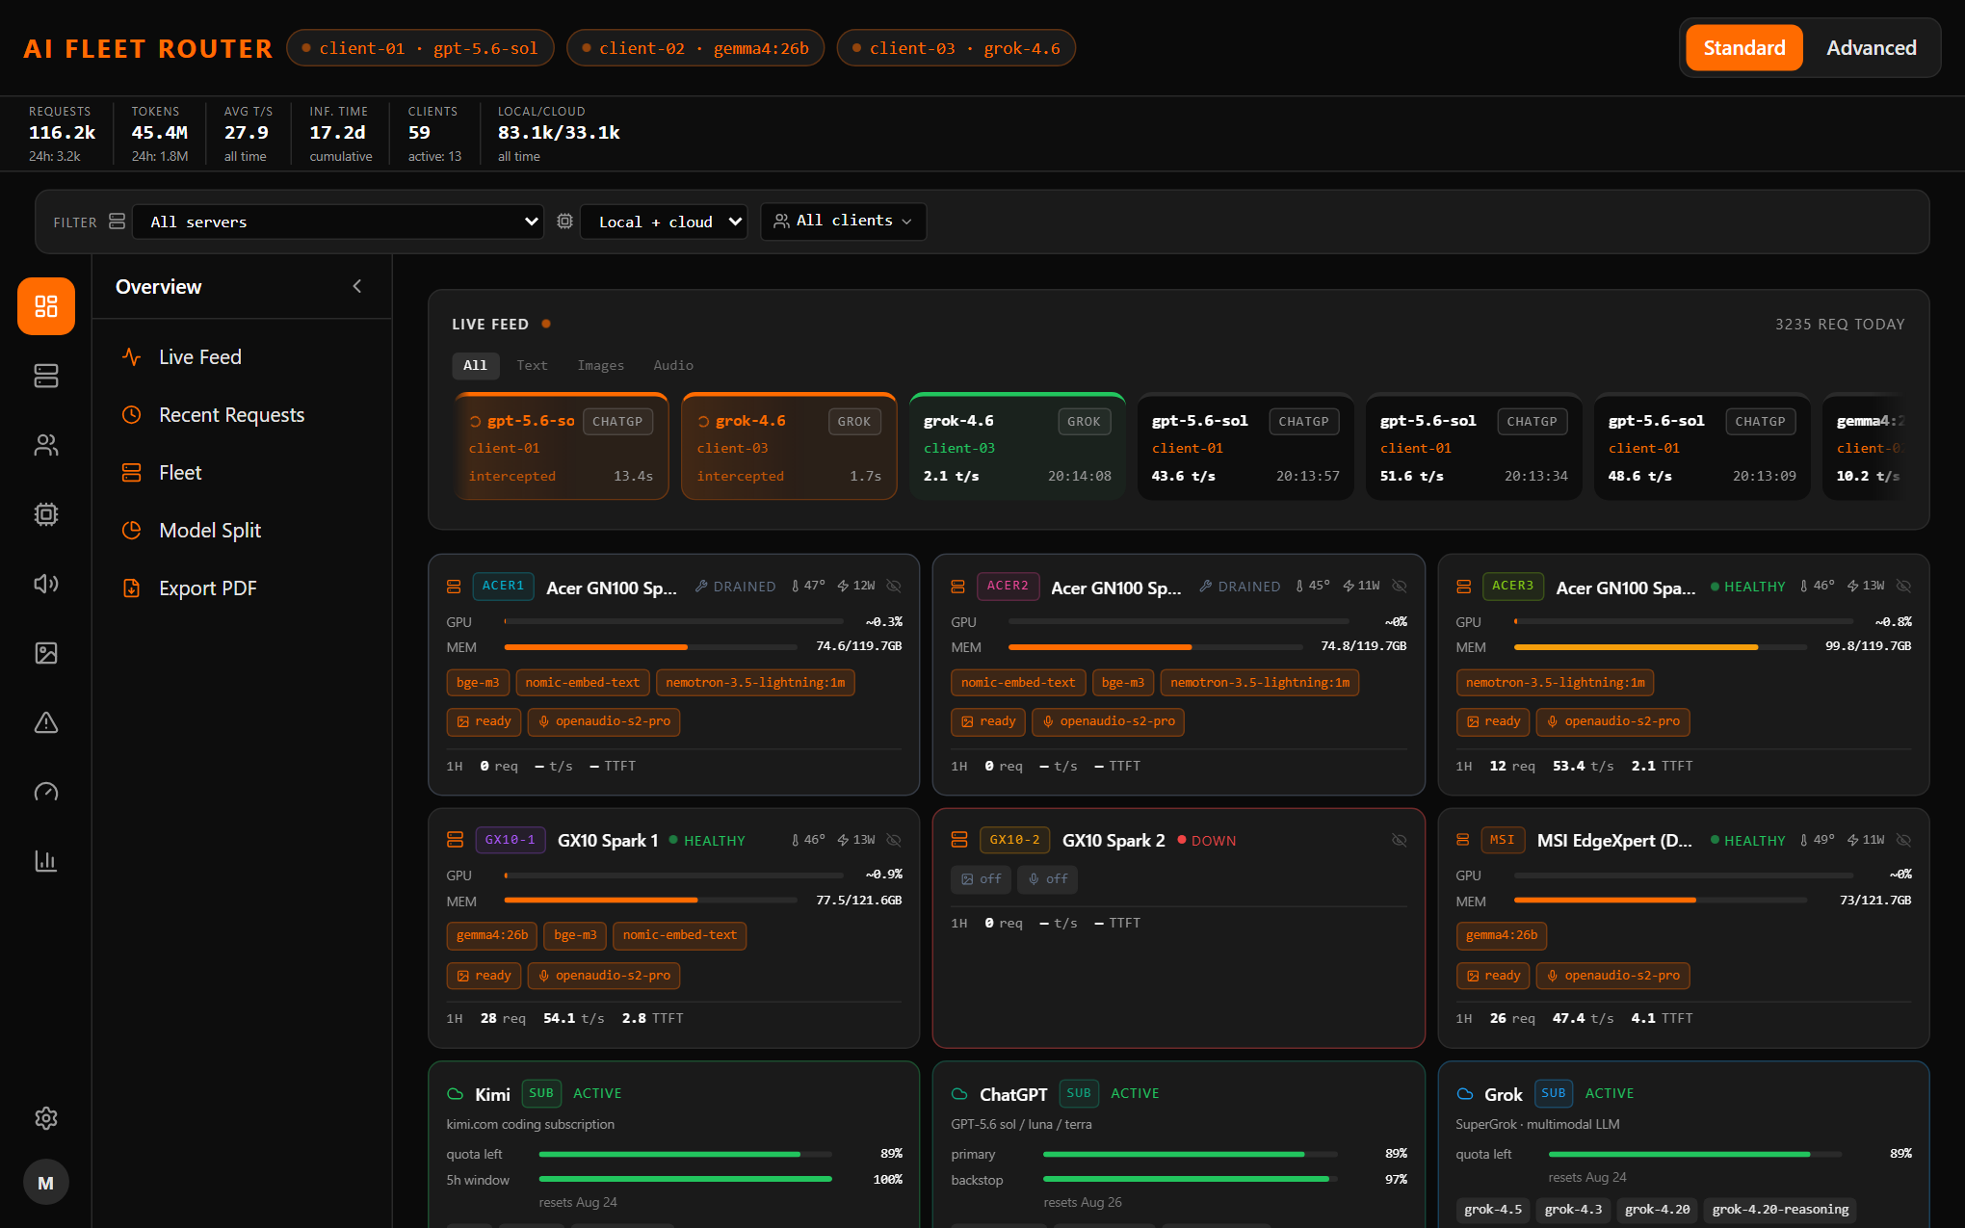Viewport: 1965px width, 1228px height.
Task: Click openaudio-s2-pro tag on GX10 Spark 1
Action: coord(604,976)
